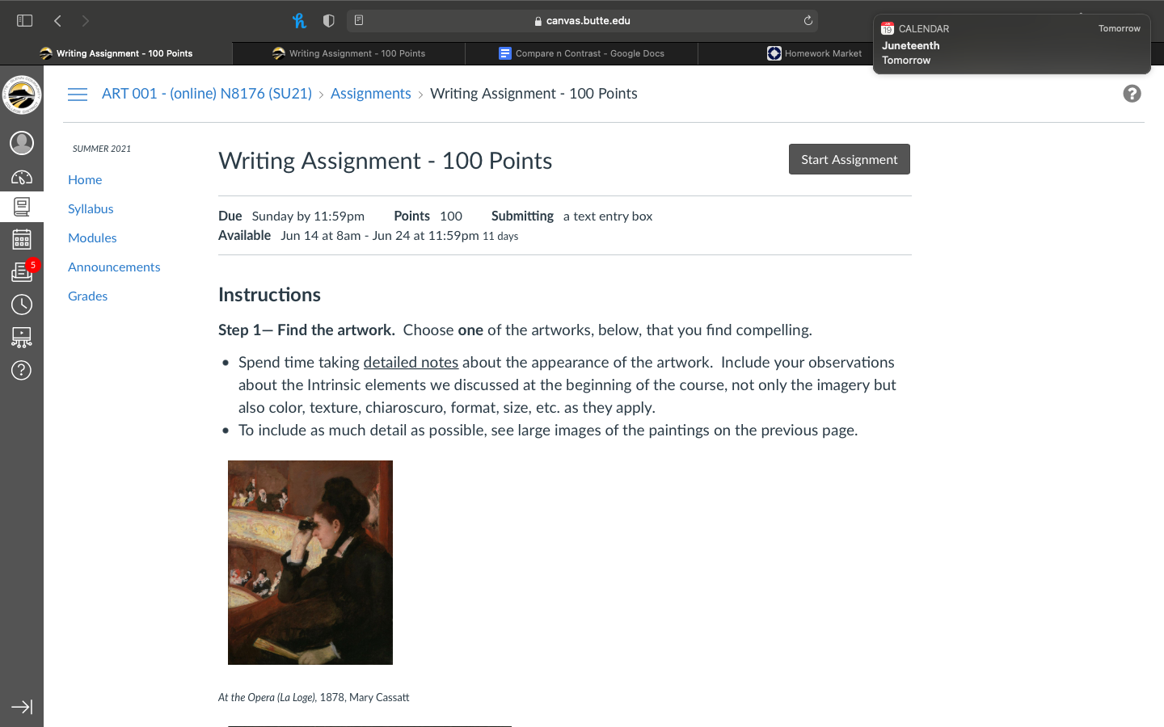Expand the Canvas global navigation arrow
The image size is (1164, 727).
(x=22, y=707)
